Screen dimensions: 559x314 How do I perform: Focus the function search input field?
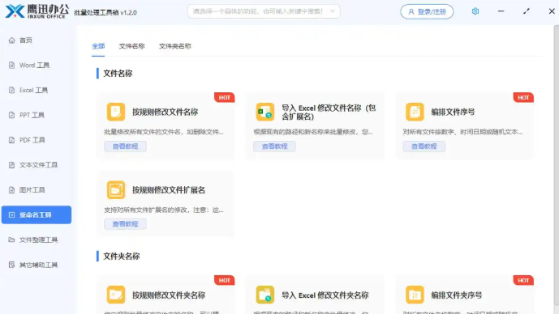click(x=264, y=11)
